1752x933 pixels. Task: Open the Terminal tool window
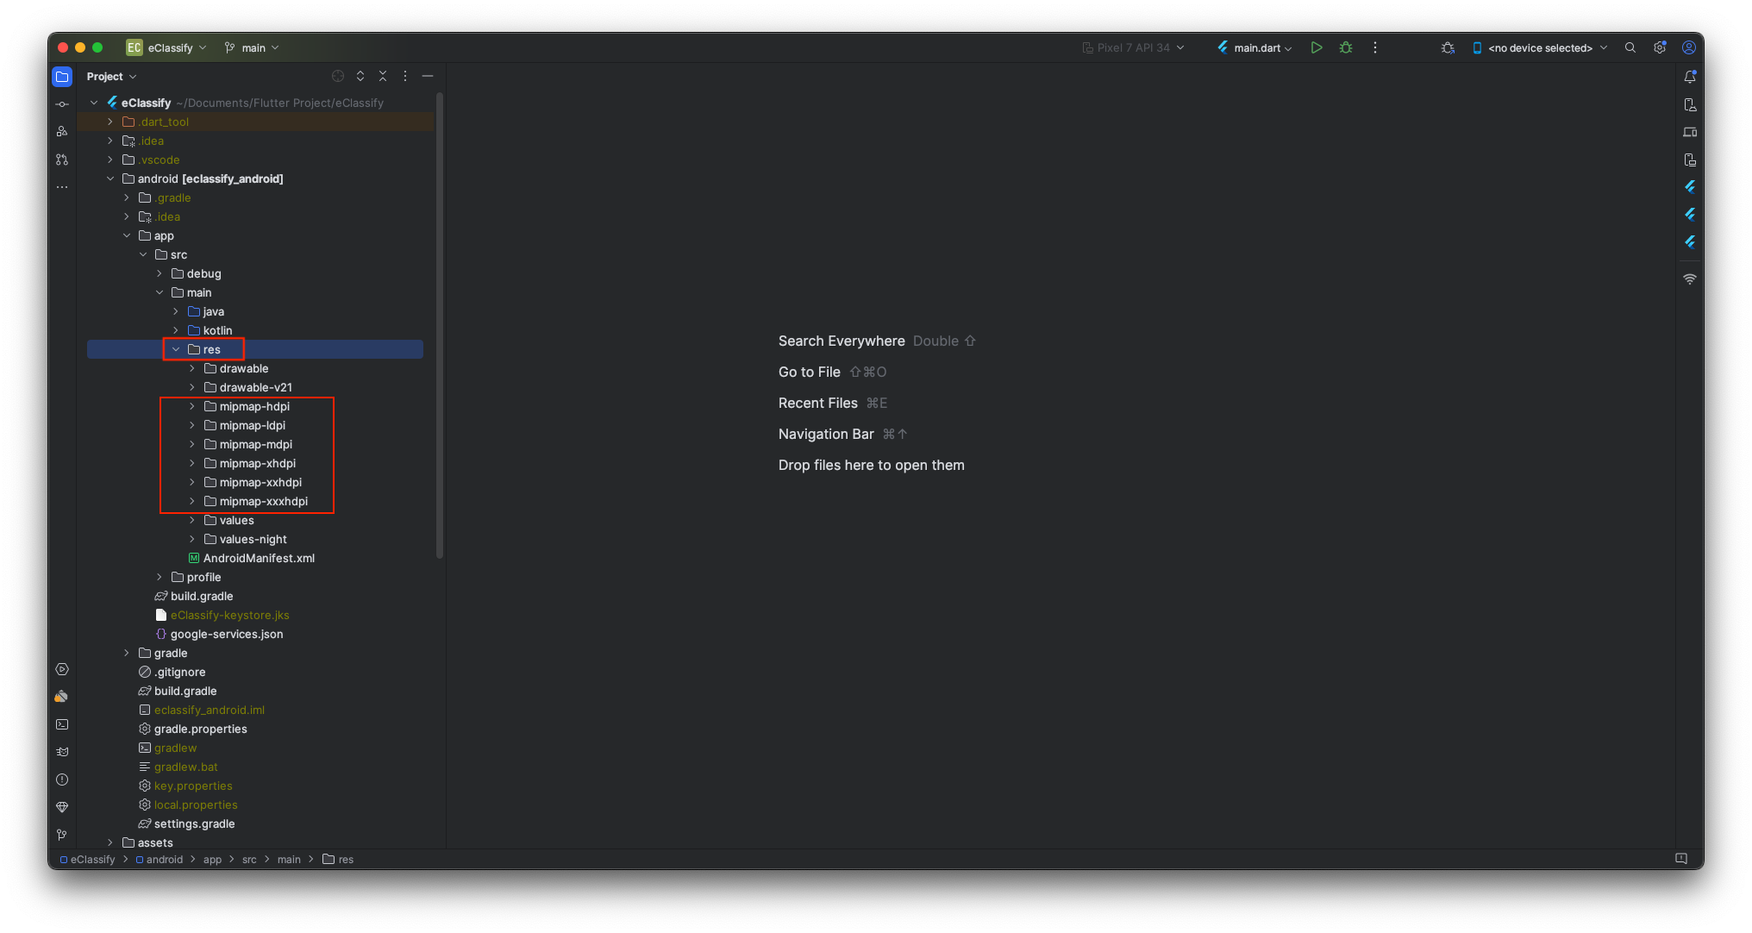(x=62, y=724)
